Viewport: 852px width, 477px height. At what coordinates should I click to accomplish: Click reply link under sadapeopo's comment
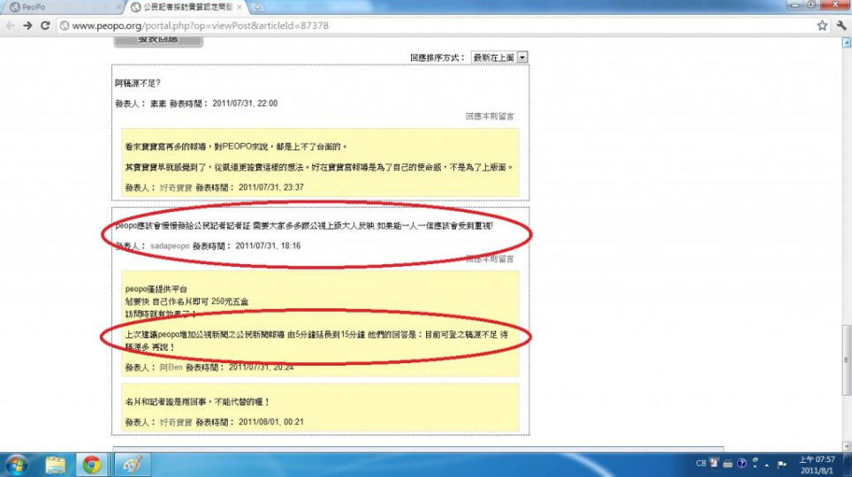[490, 259]
